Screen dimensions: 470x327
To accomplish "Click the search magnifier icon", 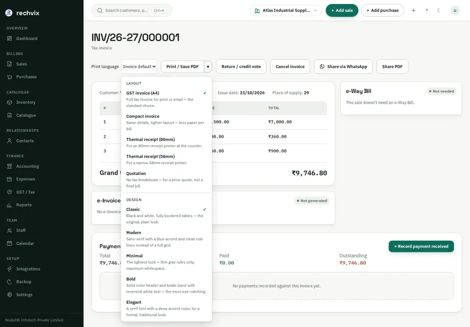I will click(x=100, y=10).
